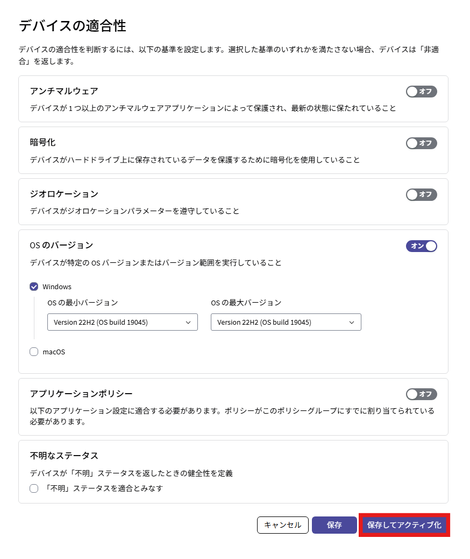Click the 保存してアクティブ化 button
The height and width of the screenshot is (559, 470).
tap(404, 525)
